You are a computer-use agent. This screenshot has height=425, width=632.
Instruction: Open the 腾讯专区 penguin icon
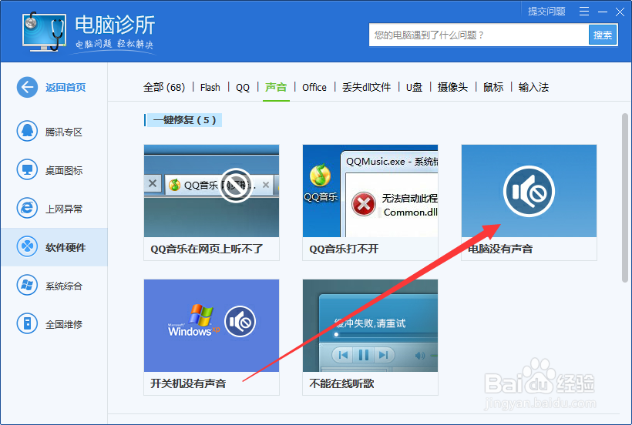click(27, 131)
